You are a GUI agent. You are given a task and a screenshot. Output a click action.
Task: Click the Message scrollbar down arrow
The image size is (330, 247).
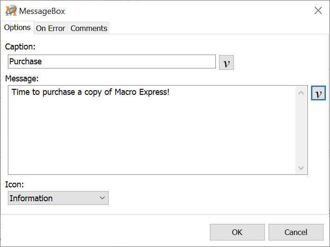coord(301,168)
